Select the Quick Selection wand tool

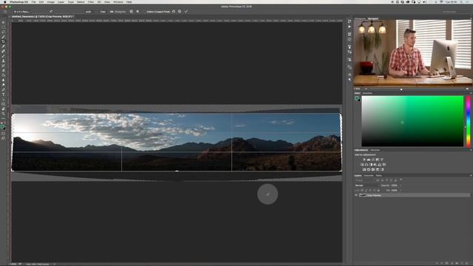click(x=3, y=36)
